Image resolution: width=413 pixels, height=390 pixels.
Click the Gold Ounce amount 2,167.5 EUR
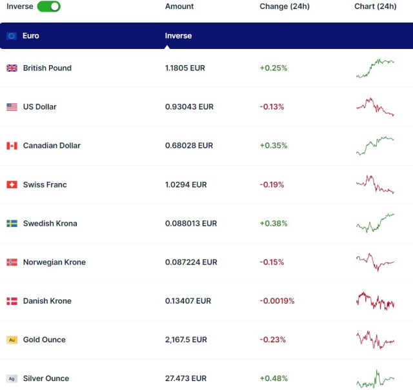(x=186, y=340)
